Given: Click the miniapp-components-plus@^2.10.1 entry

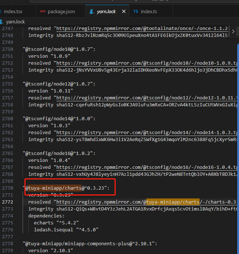Looking at the screenshot, I should [x=90, y=244].
